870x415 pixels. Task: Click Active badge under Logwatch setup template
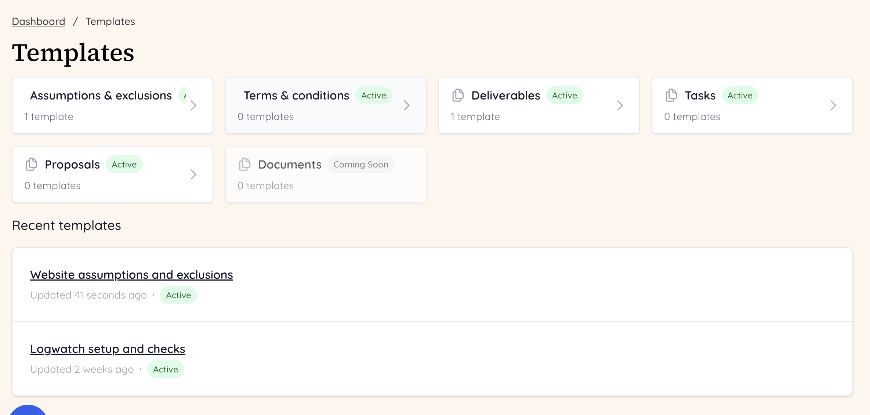pos(165,369)
